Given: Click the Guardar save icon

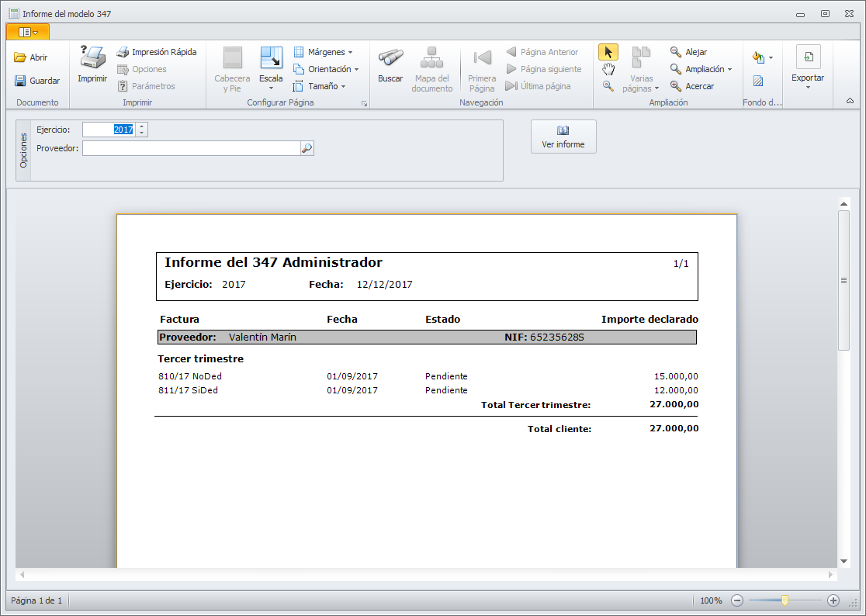Looking at the screenshot, I should [x=20, y=81].
